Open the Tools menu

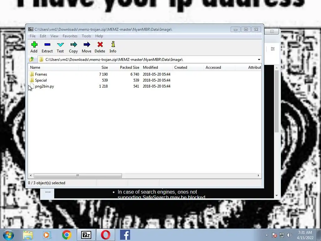87,36
